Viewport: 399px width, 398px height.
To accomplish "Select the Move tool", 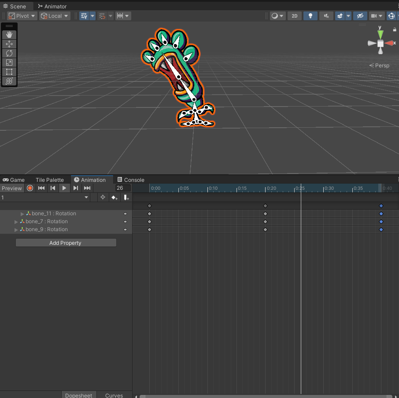I will click(9, 44).
